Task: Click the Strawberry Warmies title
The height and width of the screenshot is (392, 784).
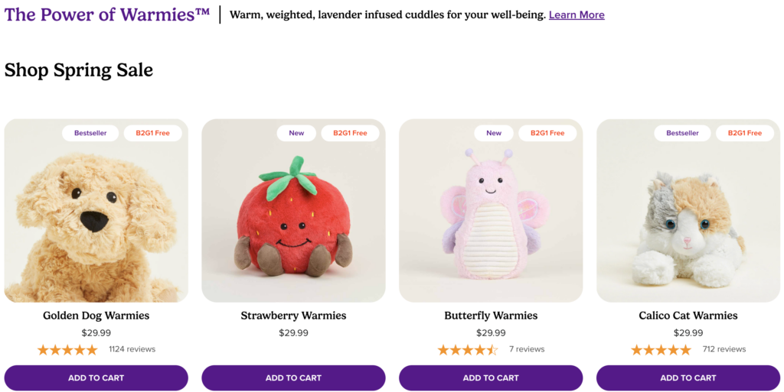Action: [293, 316]
